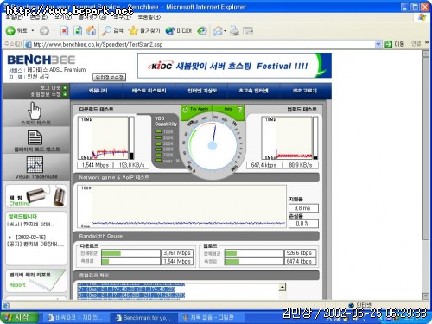Click the IE Back arrow icon
Screen dimensions: 432x324
pyautogui.click(x=10, y=30)
